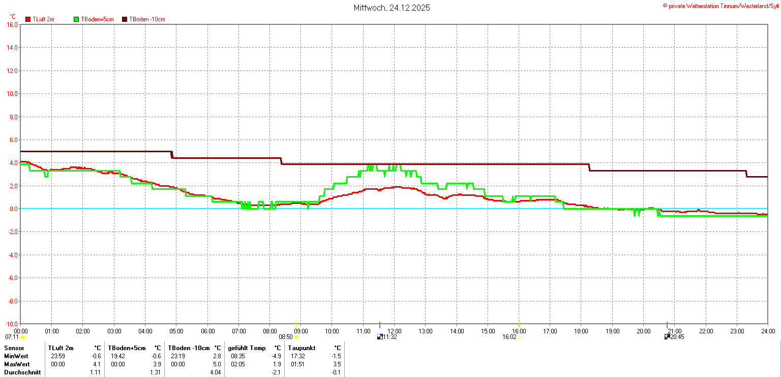Click the chart title Mittwoch, 24.12.2025
Viewport: 781px width, 377px height.
(392, 8)
